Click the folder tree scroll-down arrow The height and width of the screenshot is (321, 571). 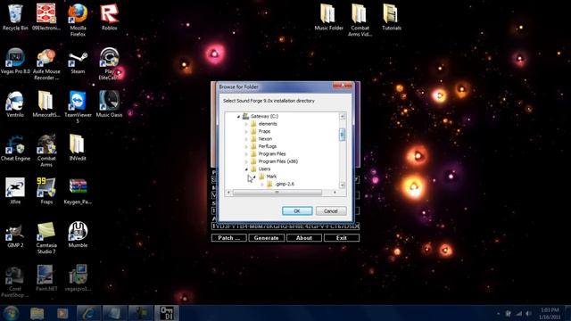coord(342,185)
